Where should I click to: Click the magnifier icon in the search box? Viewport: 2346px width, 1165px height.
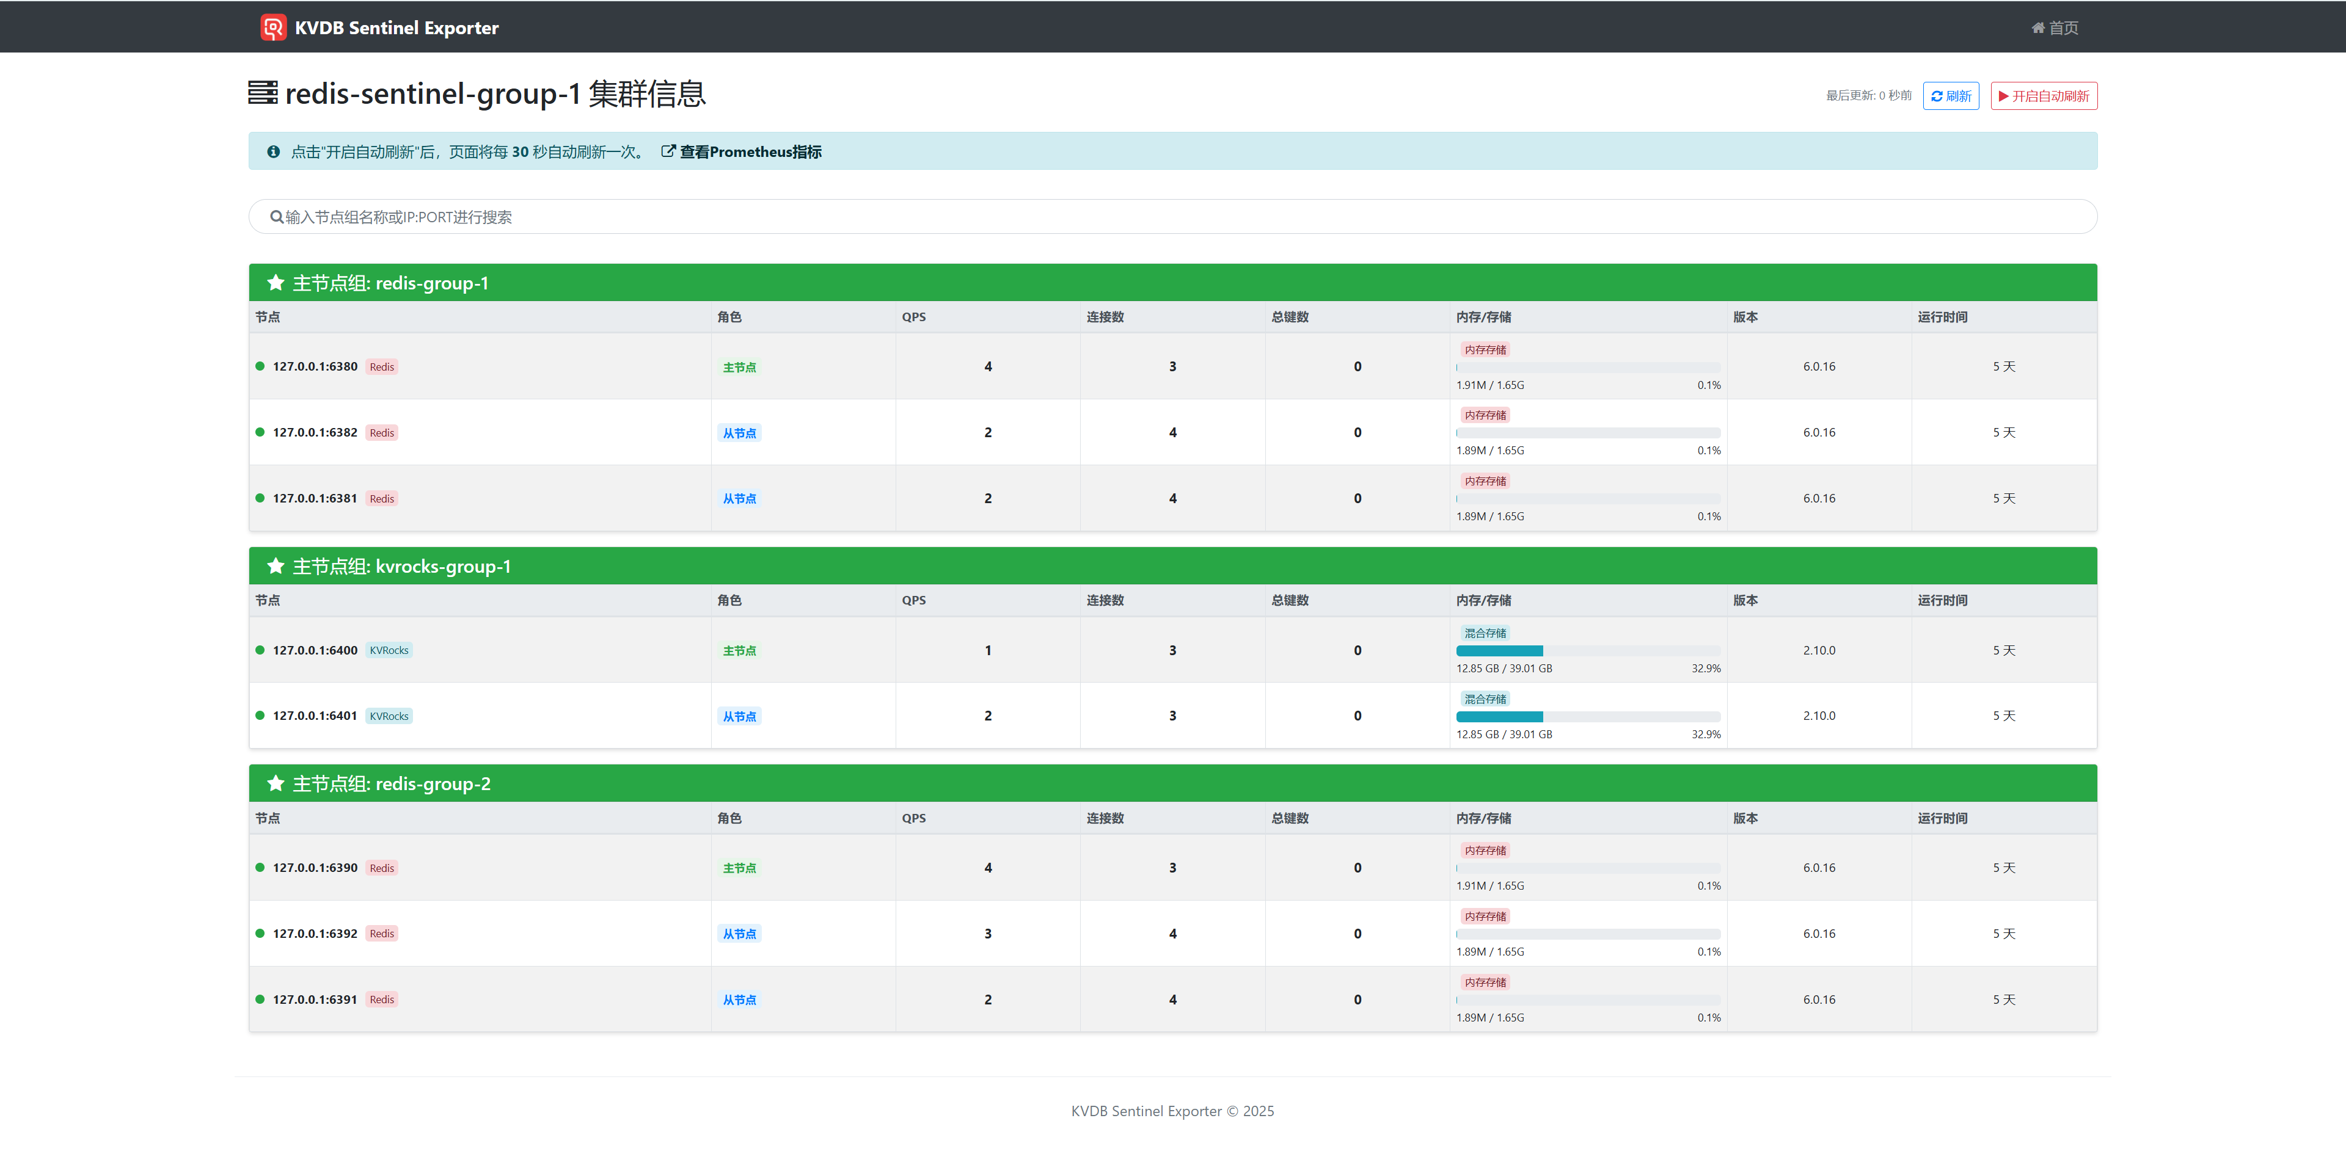click(276, 217)
